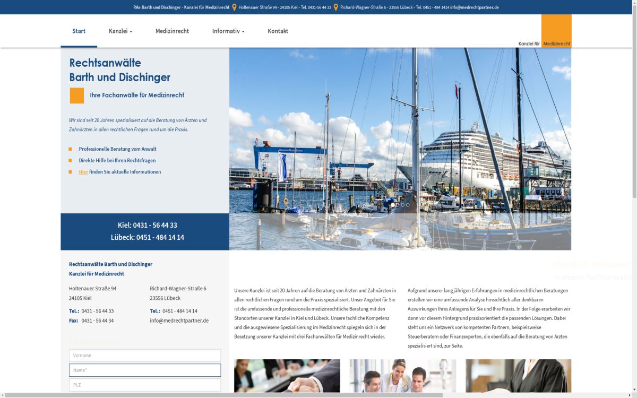Click into the Name* text field
This screenshot has width=637, height=398.
[x=144, y=370]
